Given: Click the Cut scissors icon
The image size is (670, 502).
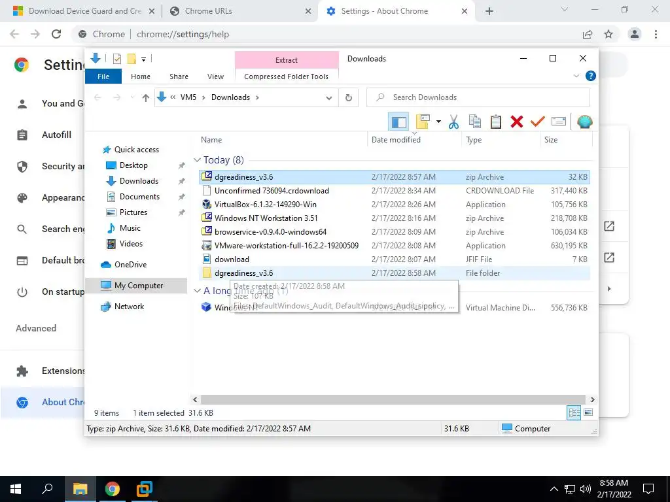Looking at the screenshot, I should [x=453, y=122].
